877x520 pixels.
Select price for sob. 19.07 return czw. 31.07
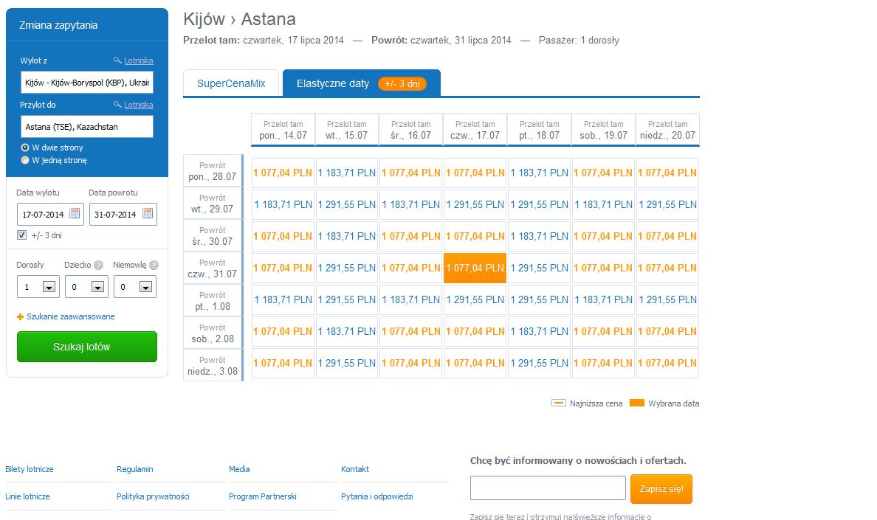[604, 268]
